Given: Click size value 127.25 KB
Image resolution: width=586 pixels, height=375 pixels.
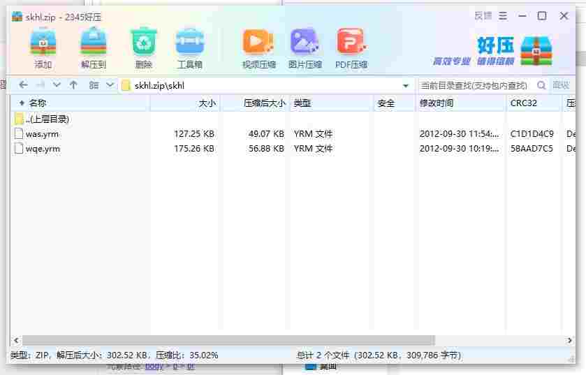Looking at the screenshot, I should click(x=194, y=133).
